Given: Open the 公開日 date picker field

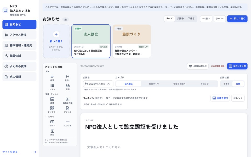Looking at the screenshot, I should 98,84.
